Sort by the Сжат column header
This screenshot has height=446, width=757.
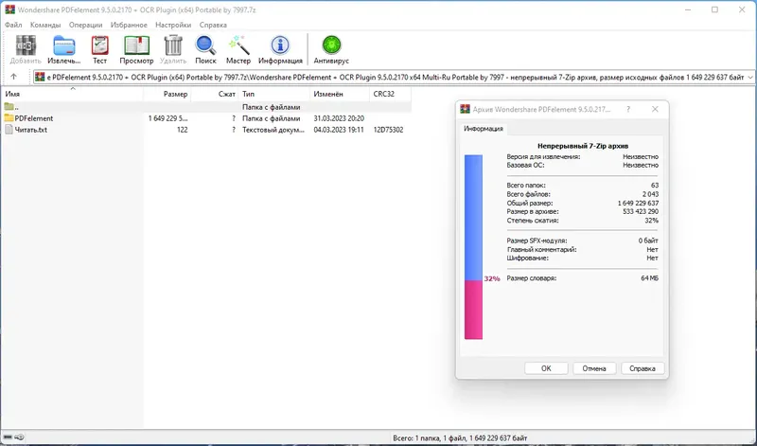point(215,94)
